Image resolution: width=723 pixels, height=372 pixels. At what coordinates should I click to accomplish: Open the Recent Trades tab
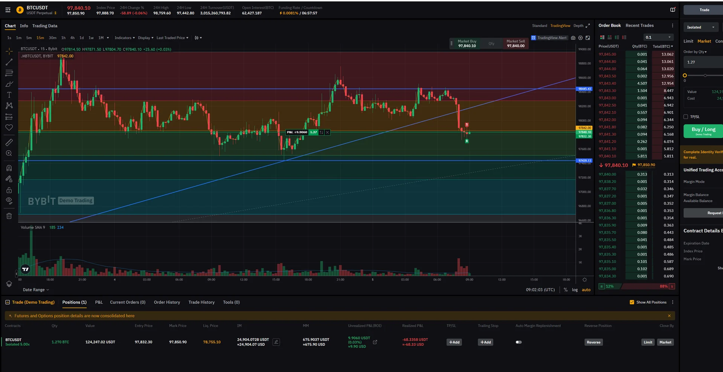(639, 26)
